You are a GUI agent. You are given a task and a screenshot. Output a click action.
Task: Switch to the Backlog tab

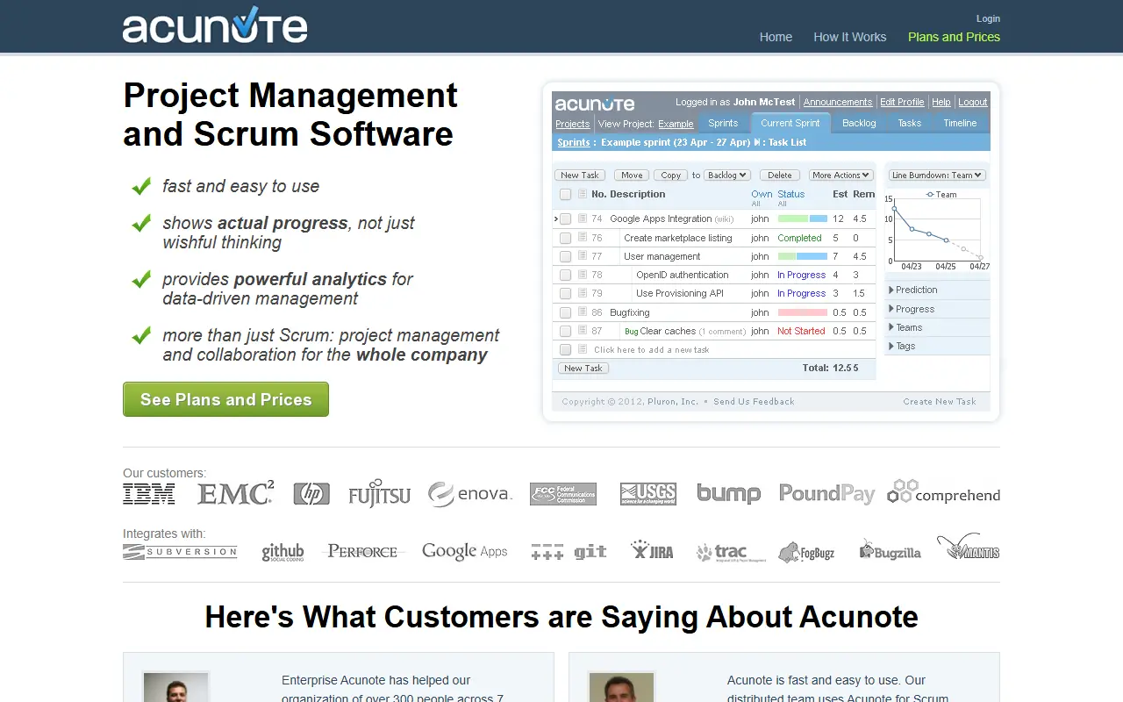coord(859,124)
